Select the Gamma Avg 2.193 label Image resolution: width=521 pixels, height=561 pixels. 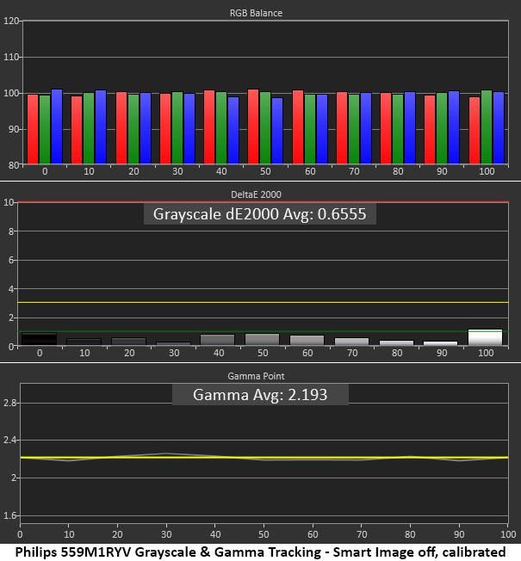[x=260, y=395]
